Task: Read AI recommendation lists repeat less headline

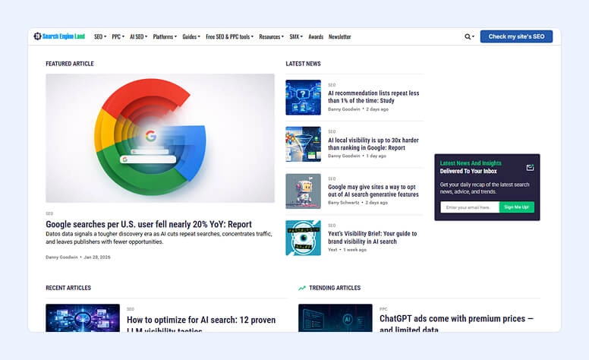Action: [x=373, y=97]
